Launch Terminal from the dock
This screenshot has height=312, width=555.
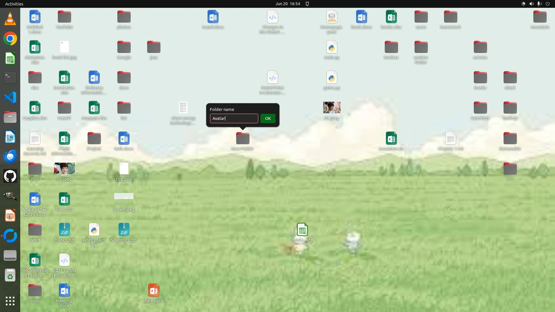[x=10, y=78]
